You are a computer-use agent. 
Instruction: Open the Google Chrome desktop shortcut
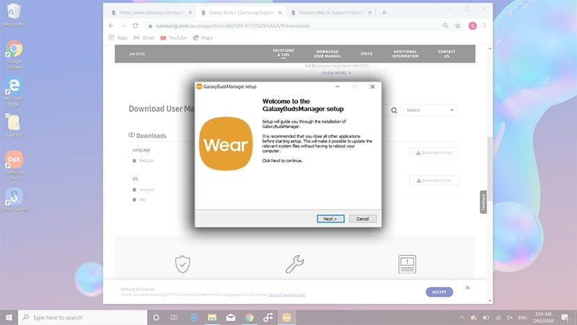pos(14,54)
